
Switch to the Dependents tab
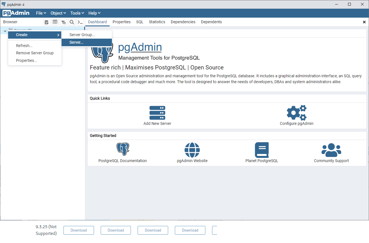click(211, 22)
